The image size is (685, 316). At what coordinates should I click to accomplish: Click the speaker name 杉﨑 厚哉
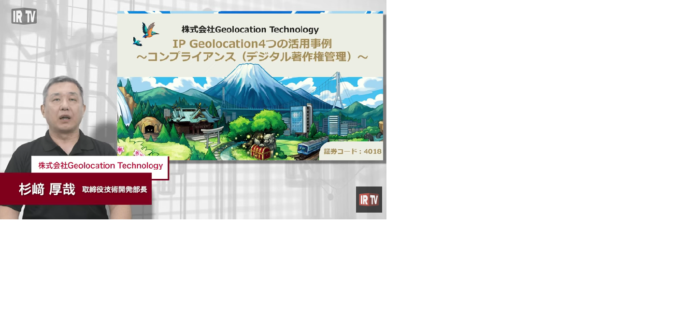click(x=47, y=189)
